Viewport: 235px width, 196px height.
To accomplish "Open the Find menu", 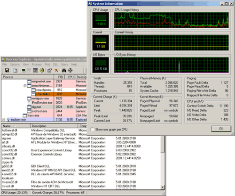I will tap(47, 65).
